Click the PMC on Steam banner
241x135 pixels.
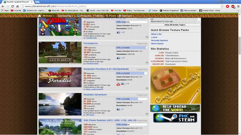pyautogui.click(x=175, y=118)
